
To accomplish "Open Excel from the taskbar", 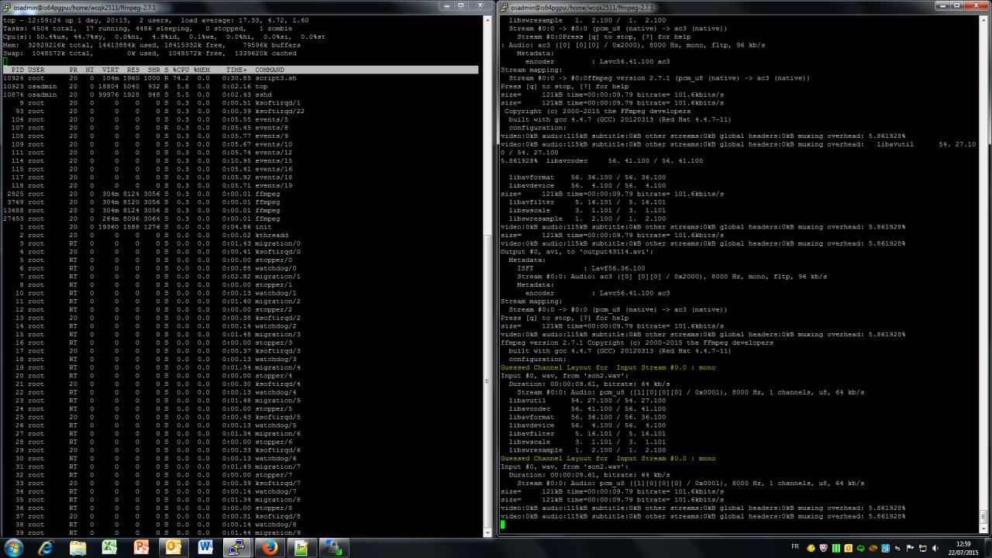I will [x=109, y=548].
